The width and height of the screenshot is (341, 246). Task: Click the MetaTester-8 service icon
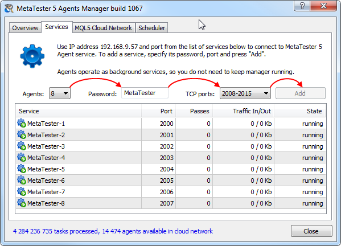[x=22, y=203]
